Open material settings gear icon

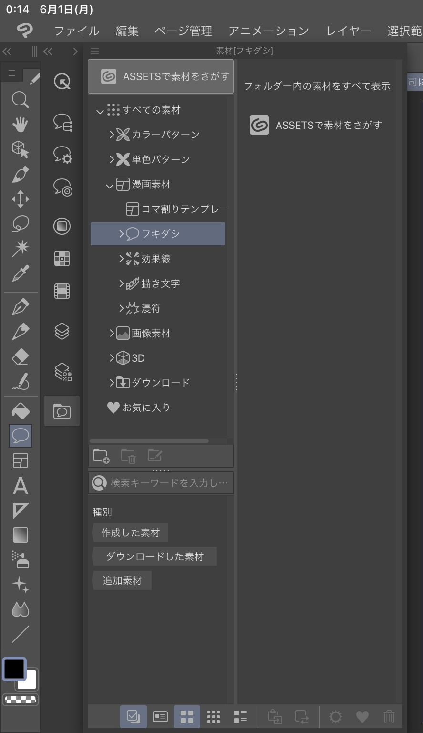(336, 716)
